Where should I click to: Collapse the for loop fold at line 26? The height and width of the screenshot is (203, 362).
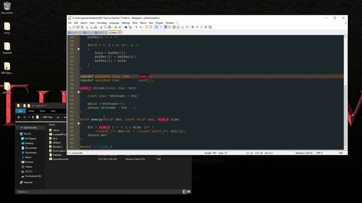(79, 49)
